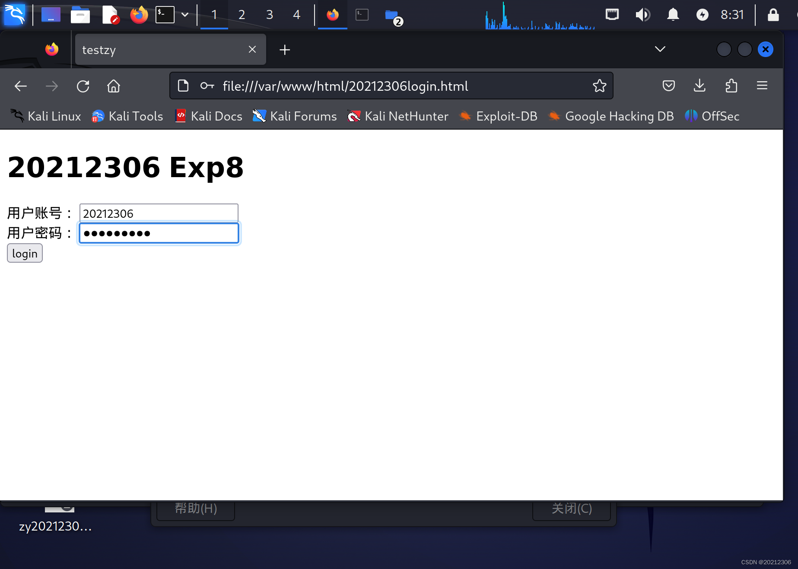Open the Exploit-DB bookmark
Screen dimensions: 798x569
(499, 116)
